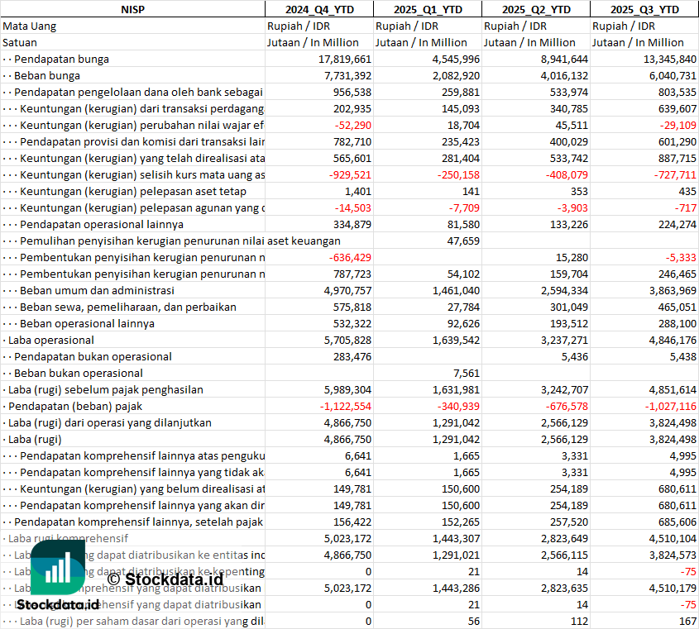This screenshot has height=629, width=699.
Task: Click the Pendapatan (beban) pajak row label
Action: (x=76, y=406)
